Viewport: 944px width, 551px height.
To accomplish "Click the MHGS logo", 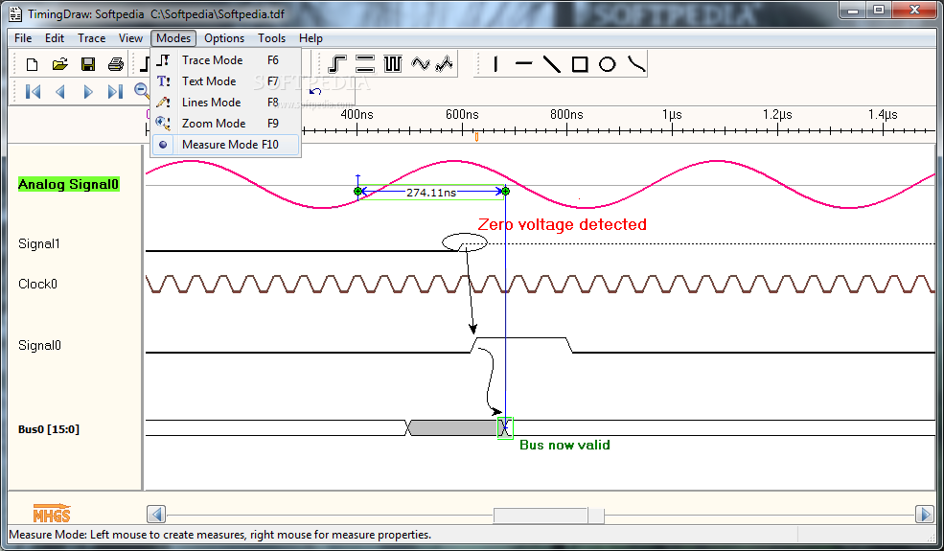I will pyautogui.click(x=52, y=513).
